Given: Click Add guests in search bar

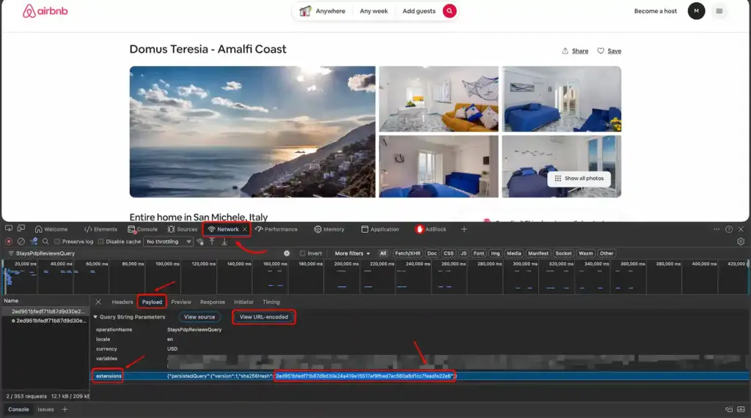Looking at the screenshot, I should point(419,11).
